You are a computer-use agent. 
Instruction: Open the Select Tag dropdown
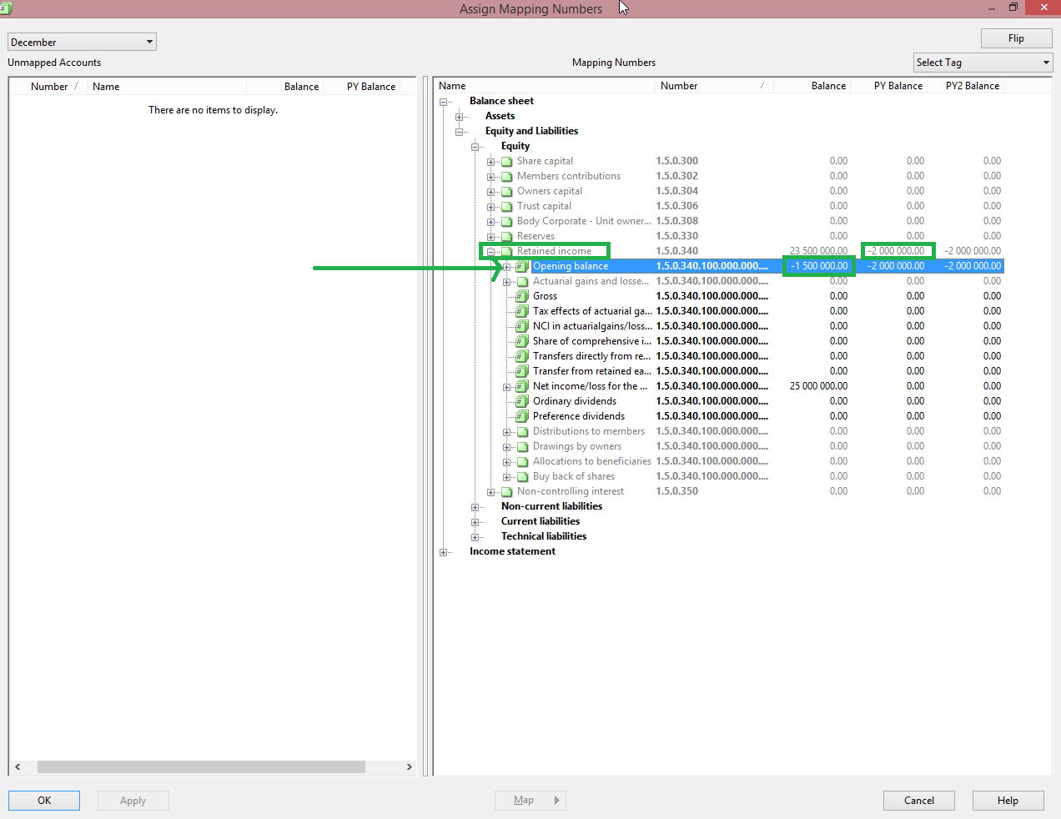1046,63
